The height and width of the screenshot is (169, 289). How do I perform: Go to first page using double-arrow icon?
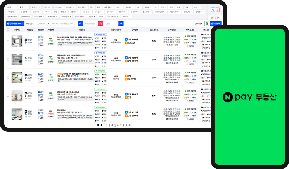(x=98, y=125)
